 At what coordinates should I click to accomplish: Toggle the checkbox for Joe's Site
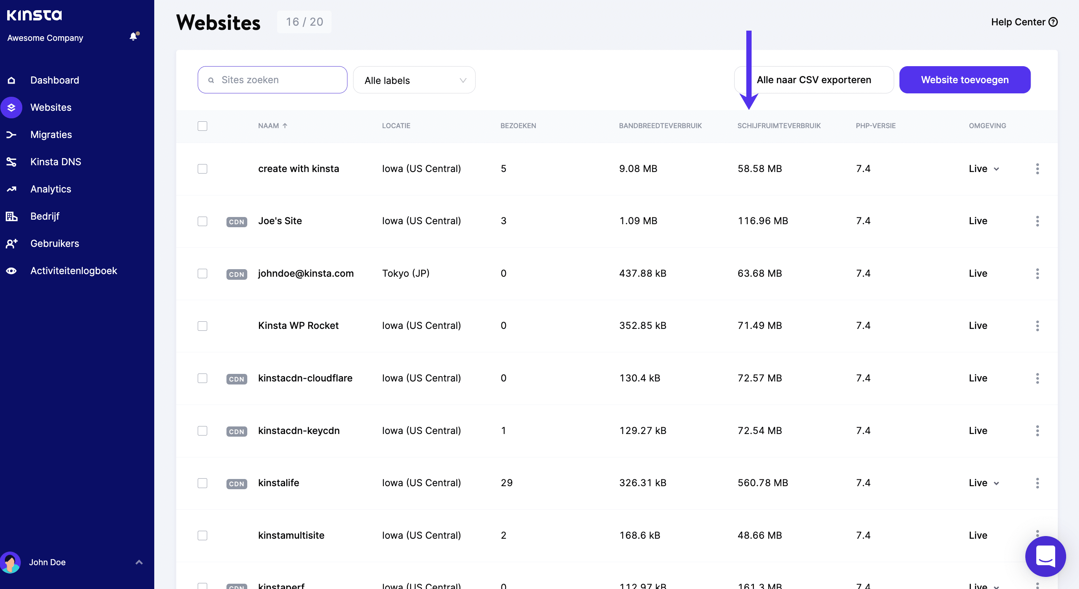[202, 221]
